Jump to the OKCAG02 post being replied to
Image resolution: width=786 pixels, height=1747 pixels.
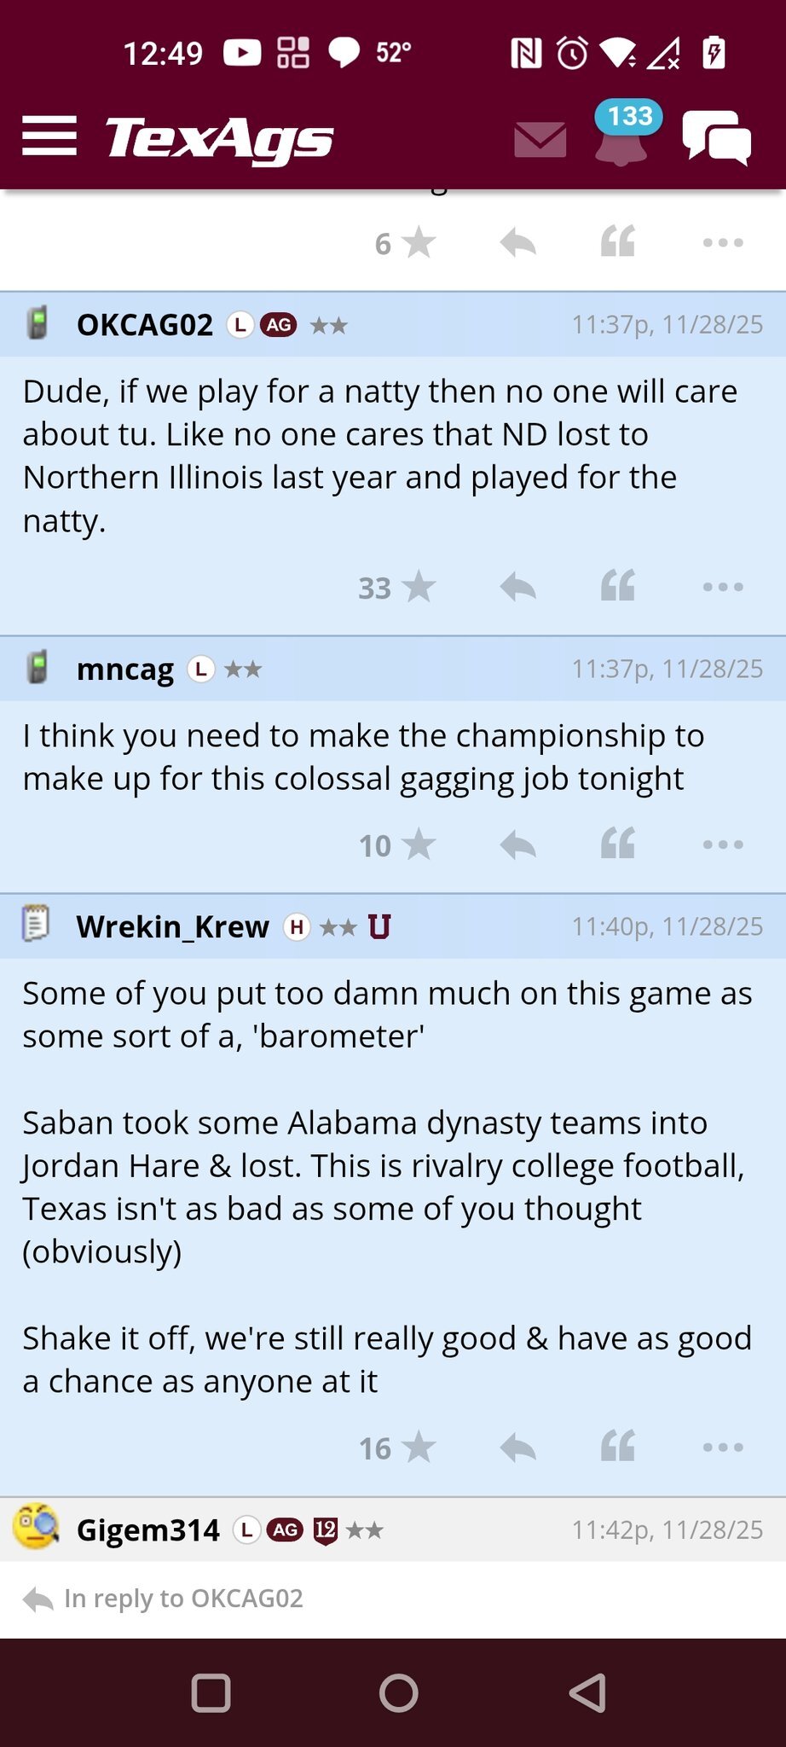click(182, 1599)
